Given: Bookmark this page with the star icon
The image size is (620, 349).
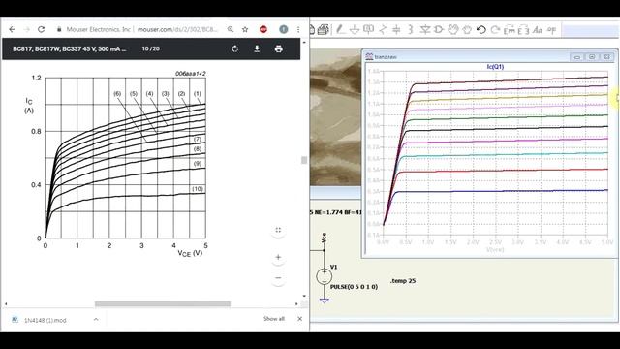Looking at the screenshot, I should (245, 29).
